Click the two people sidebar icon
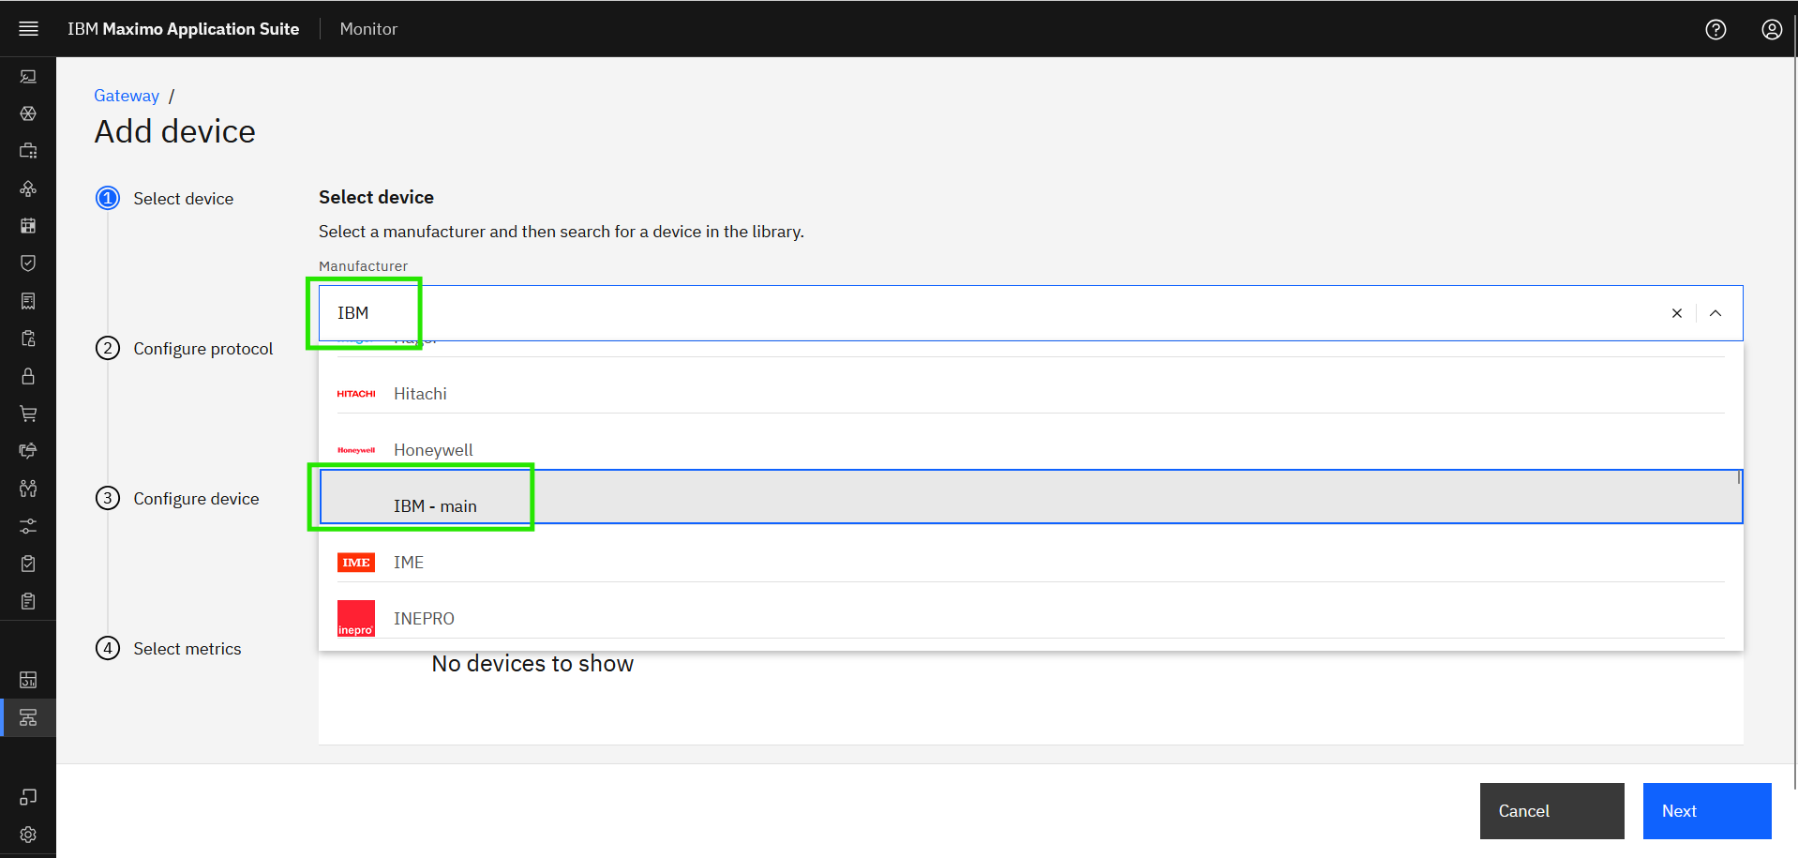This screenshot has height=858, width=1798. [x=28, y=489]
